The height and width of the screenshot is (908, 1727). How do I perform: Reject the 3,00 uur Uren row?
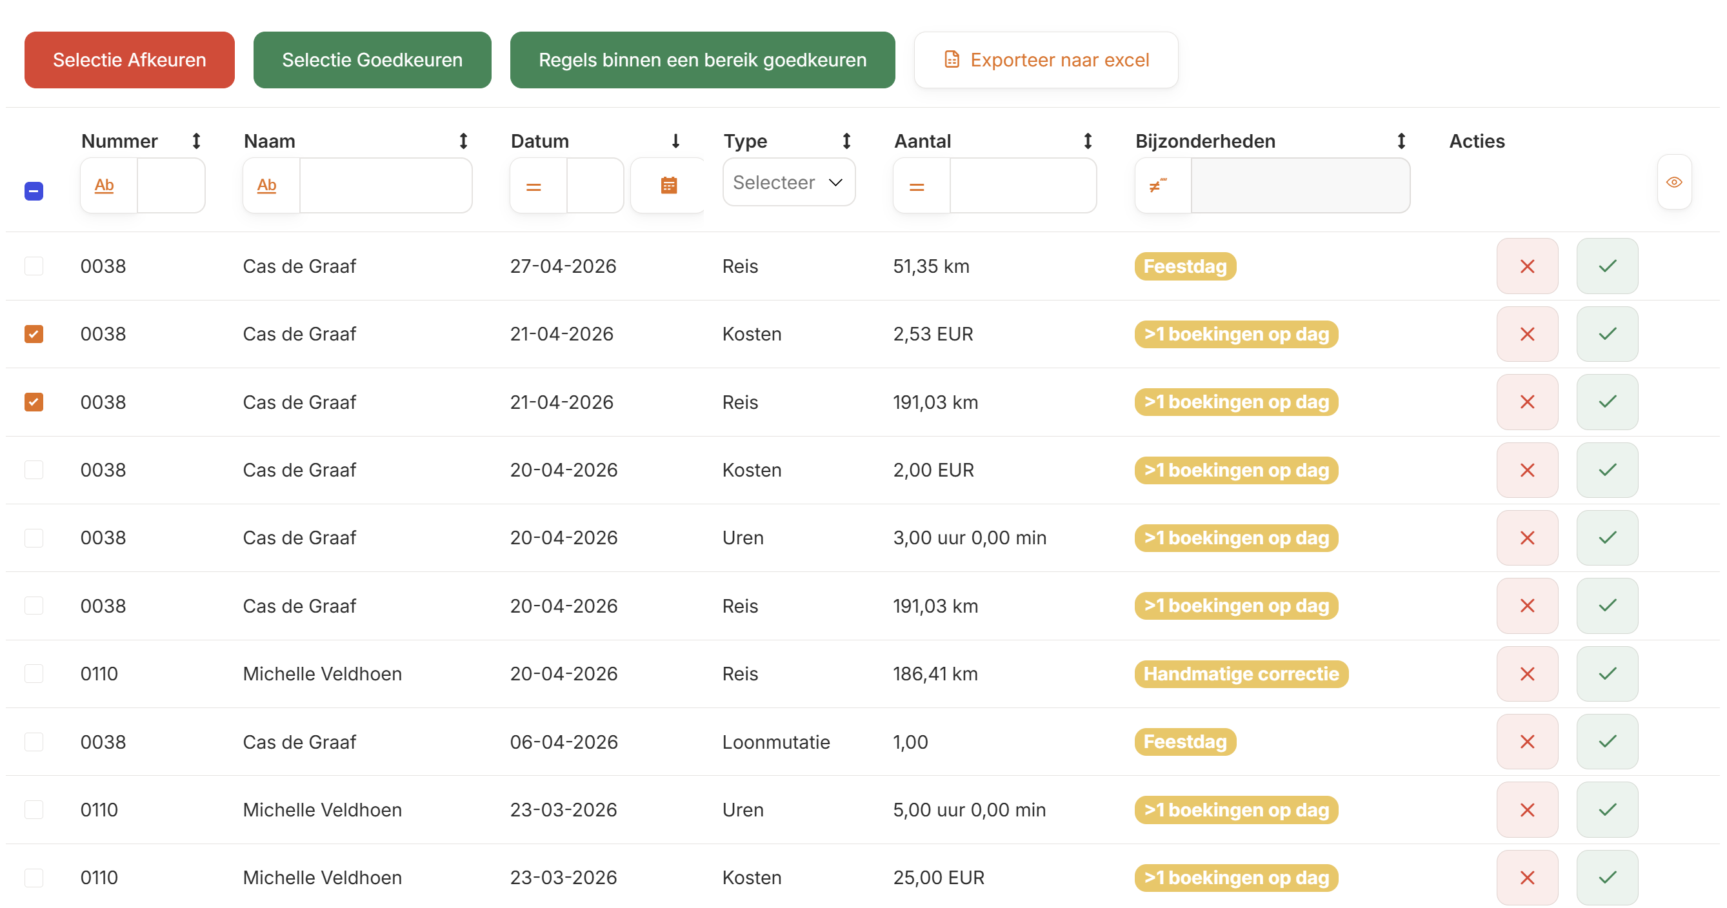point(1526,537)
